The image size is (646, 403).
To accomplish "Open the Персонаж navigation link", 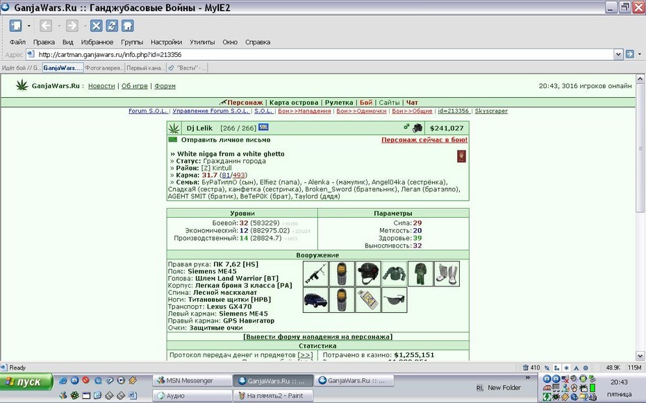I will click(245, 103).
